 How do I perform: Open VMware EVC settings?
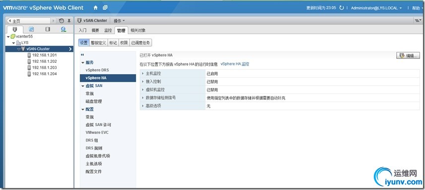coord(97,133)
